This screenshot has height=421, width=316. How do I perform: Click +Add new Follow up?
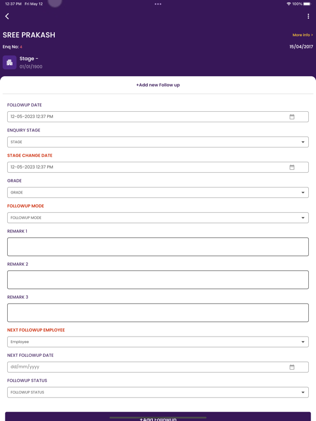(x=158, y=85)
